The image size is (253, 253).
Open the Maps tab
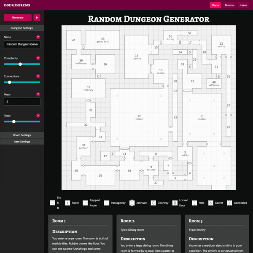(x=215, y=5)
